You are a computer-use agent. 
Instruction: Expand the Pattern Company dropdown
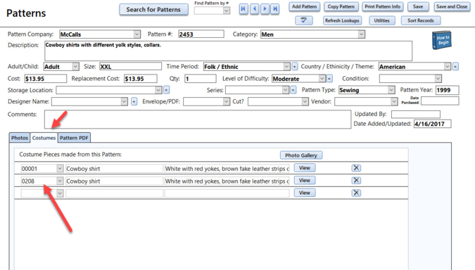[x=137, y=34]
